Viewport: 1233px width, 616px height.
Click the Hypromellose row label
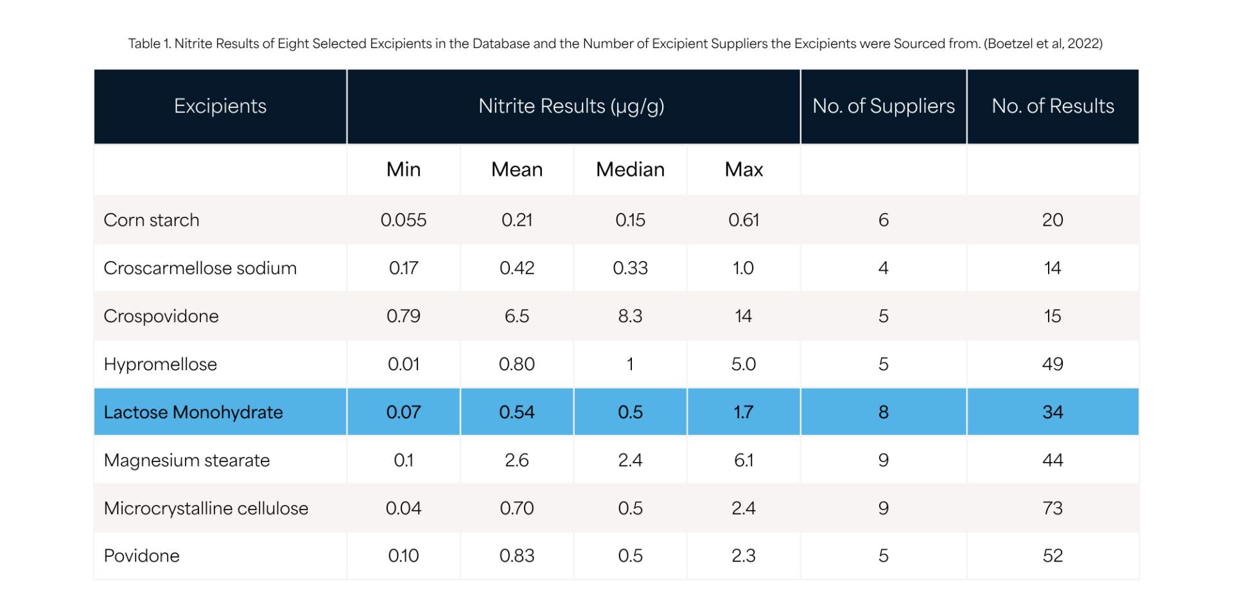coord(161,364)
